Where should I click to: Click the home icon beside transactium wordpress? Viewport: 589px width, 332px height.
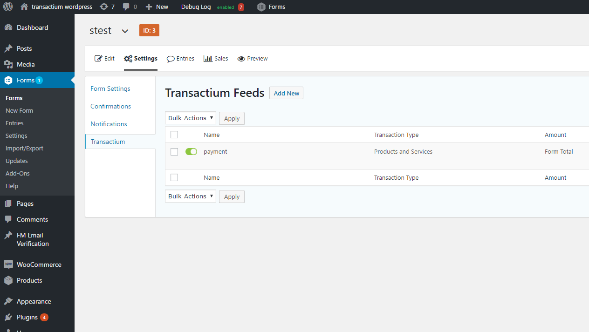point(24,7)
